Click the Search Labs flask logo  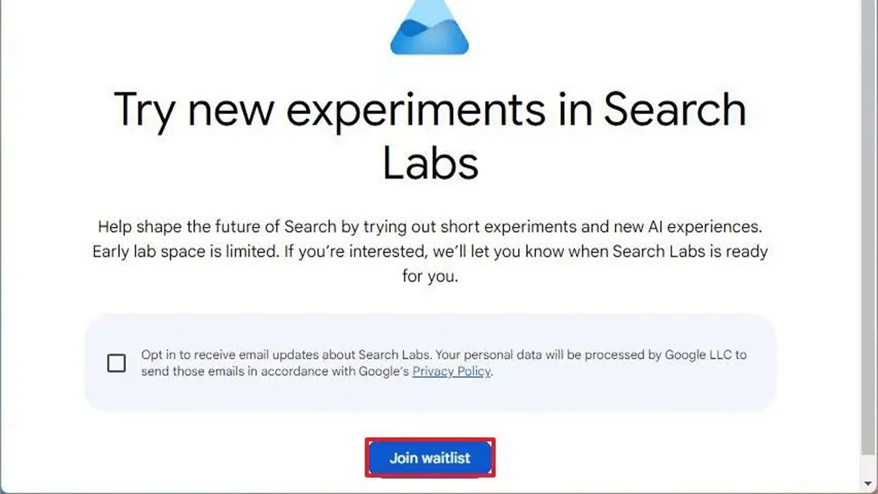[429, 29]
